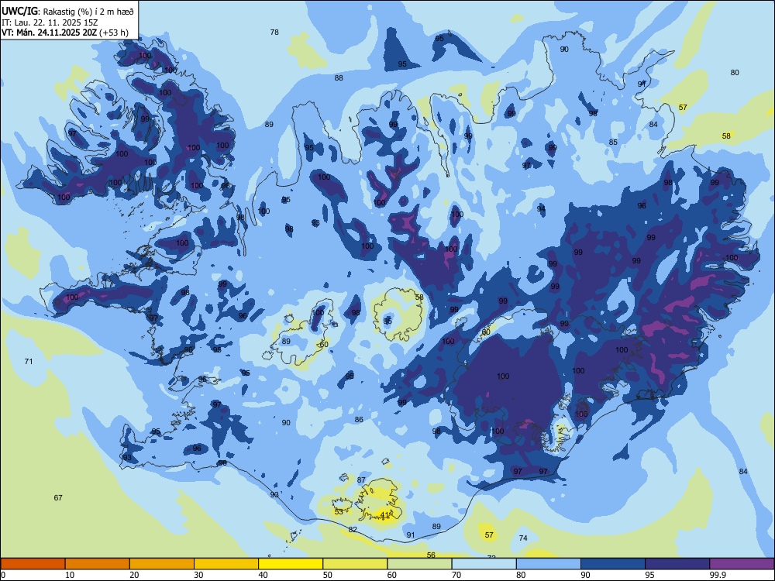Pick the 60–70 light green legend swatch
The width and height of the screenshot is (775, 581).
coord(419,564)
